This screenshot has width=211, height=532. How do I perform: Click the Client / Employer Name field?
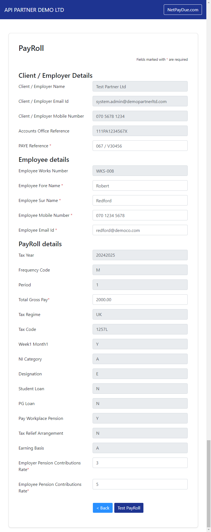(x=140, y=86)
